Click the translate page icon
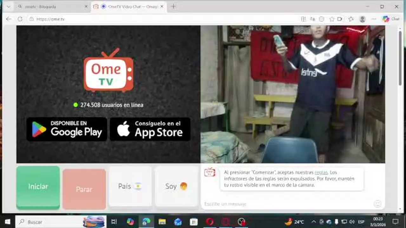 tap(312, 19)
